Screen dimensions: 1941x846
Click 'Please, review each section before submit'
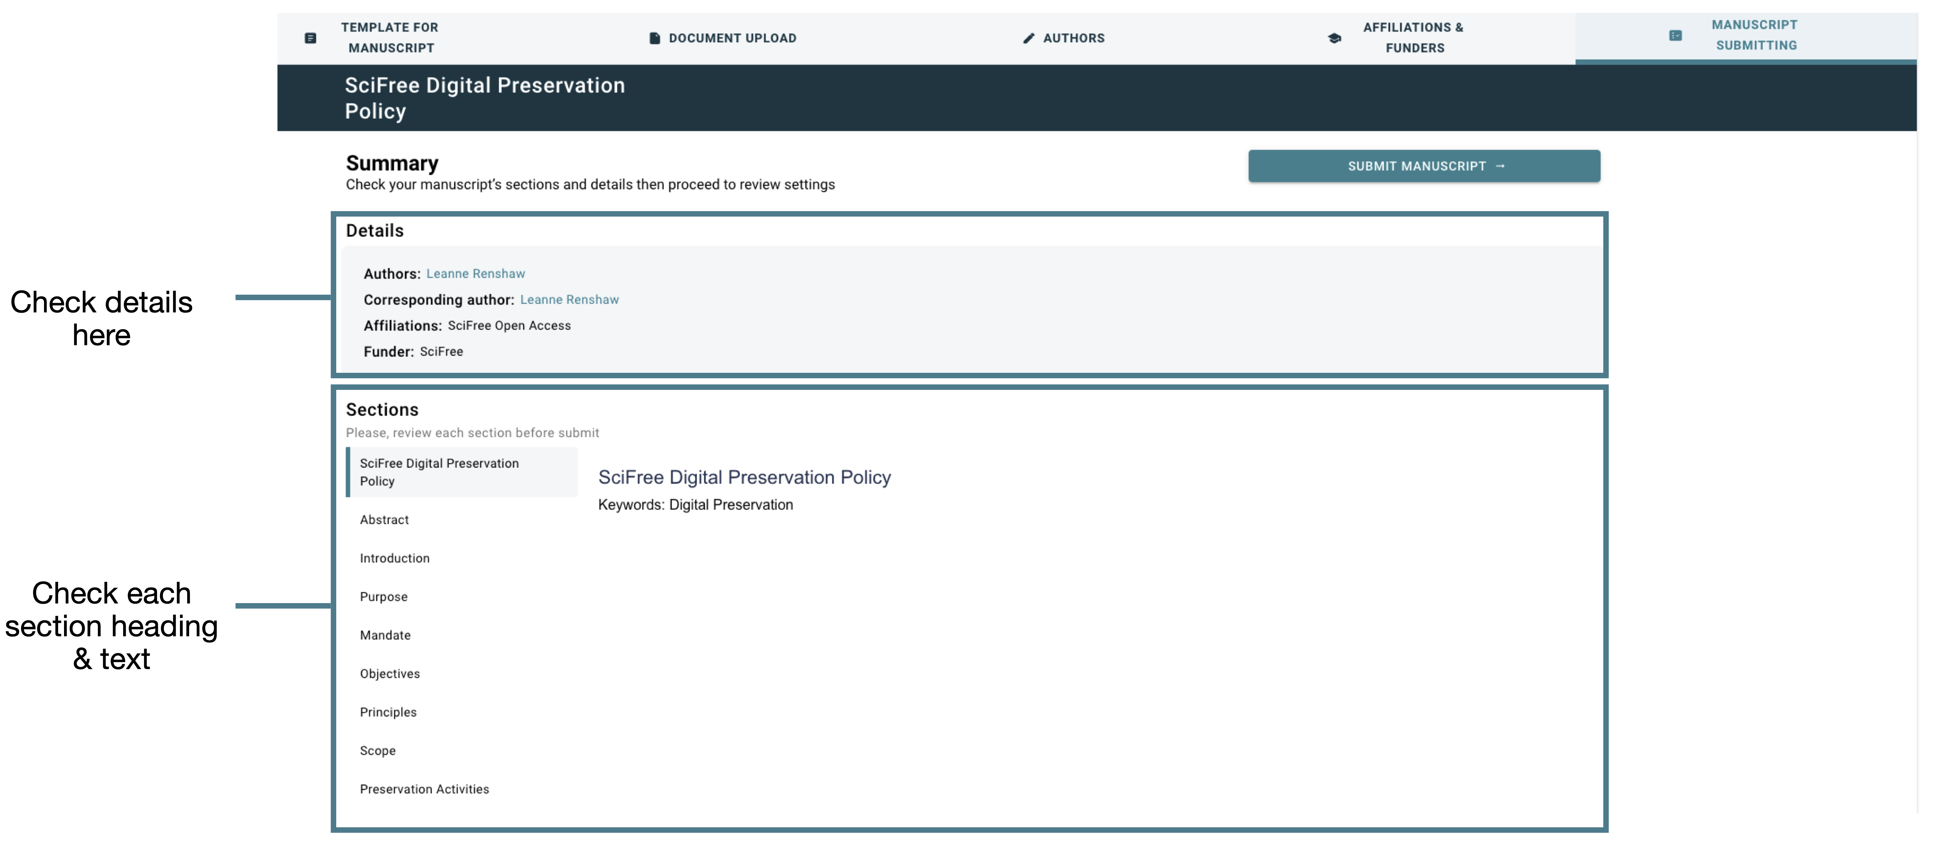coord(473,433)
